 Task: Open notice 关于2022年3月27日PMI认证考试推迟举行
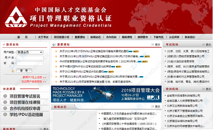pos(94,51)
